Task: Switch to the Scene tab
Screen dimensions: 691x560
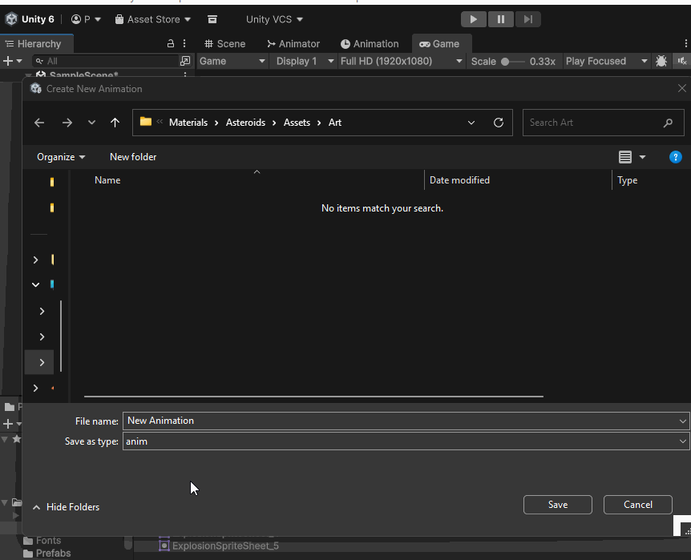Action: [x=225, y=43]
